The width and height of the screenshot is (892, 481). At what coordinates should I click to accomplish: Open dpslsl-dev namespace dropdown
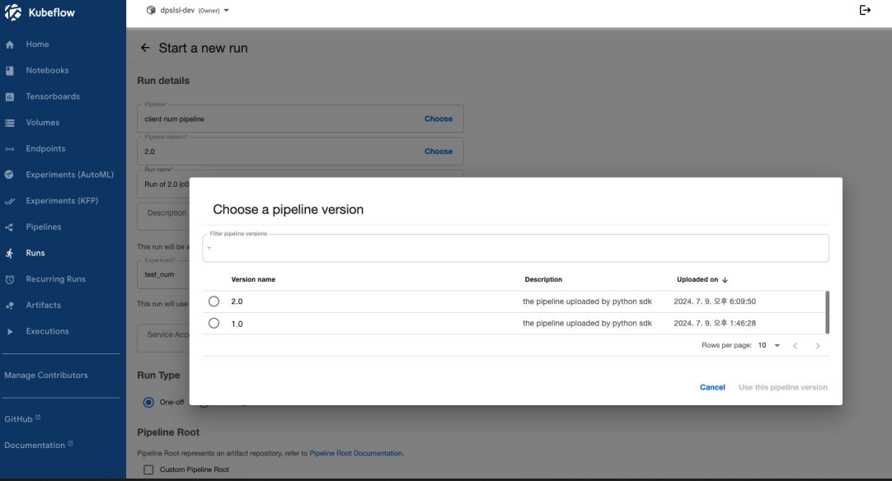click(188, 10)
